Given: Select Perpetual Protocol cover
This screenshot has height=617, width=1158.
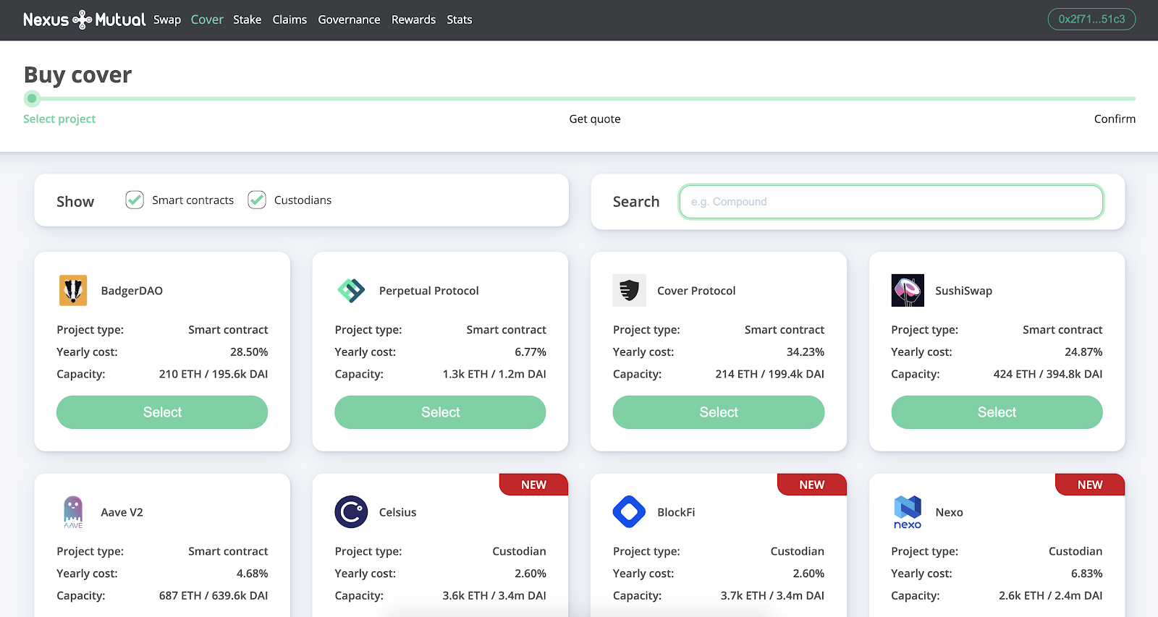Looking at the screenshot, I should coord(440,412).
